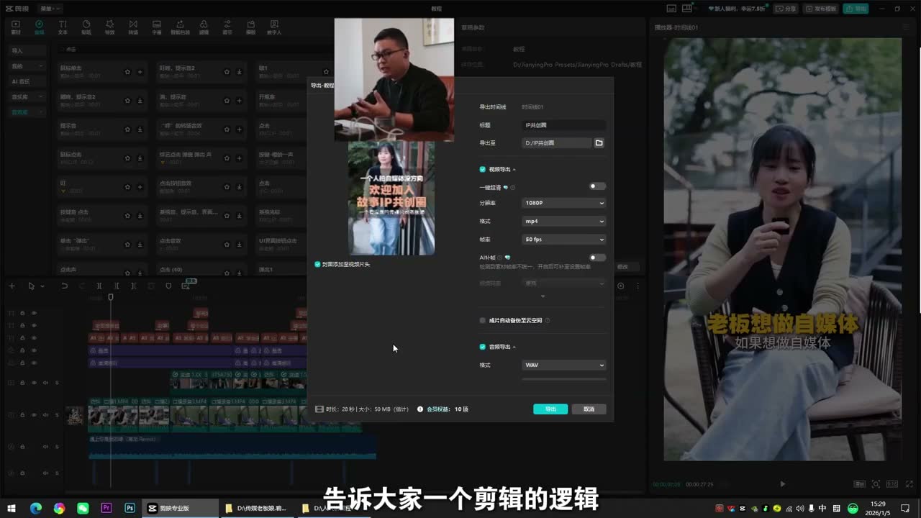921x518 pixels.
Task: Solo the main video track S button
Action: pos(57,414)
